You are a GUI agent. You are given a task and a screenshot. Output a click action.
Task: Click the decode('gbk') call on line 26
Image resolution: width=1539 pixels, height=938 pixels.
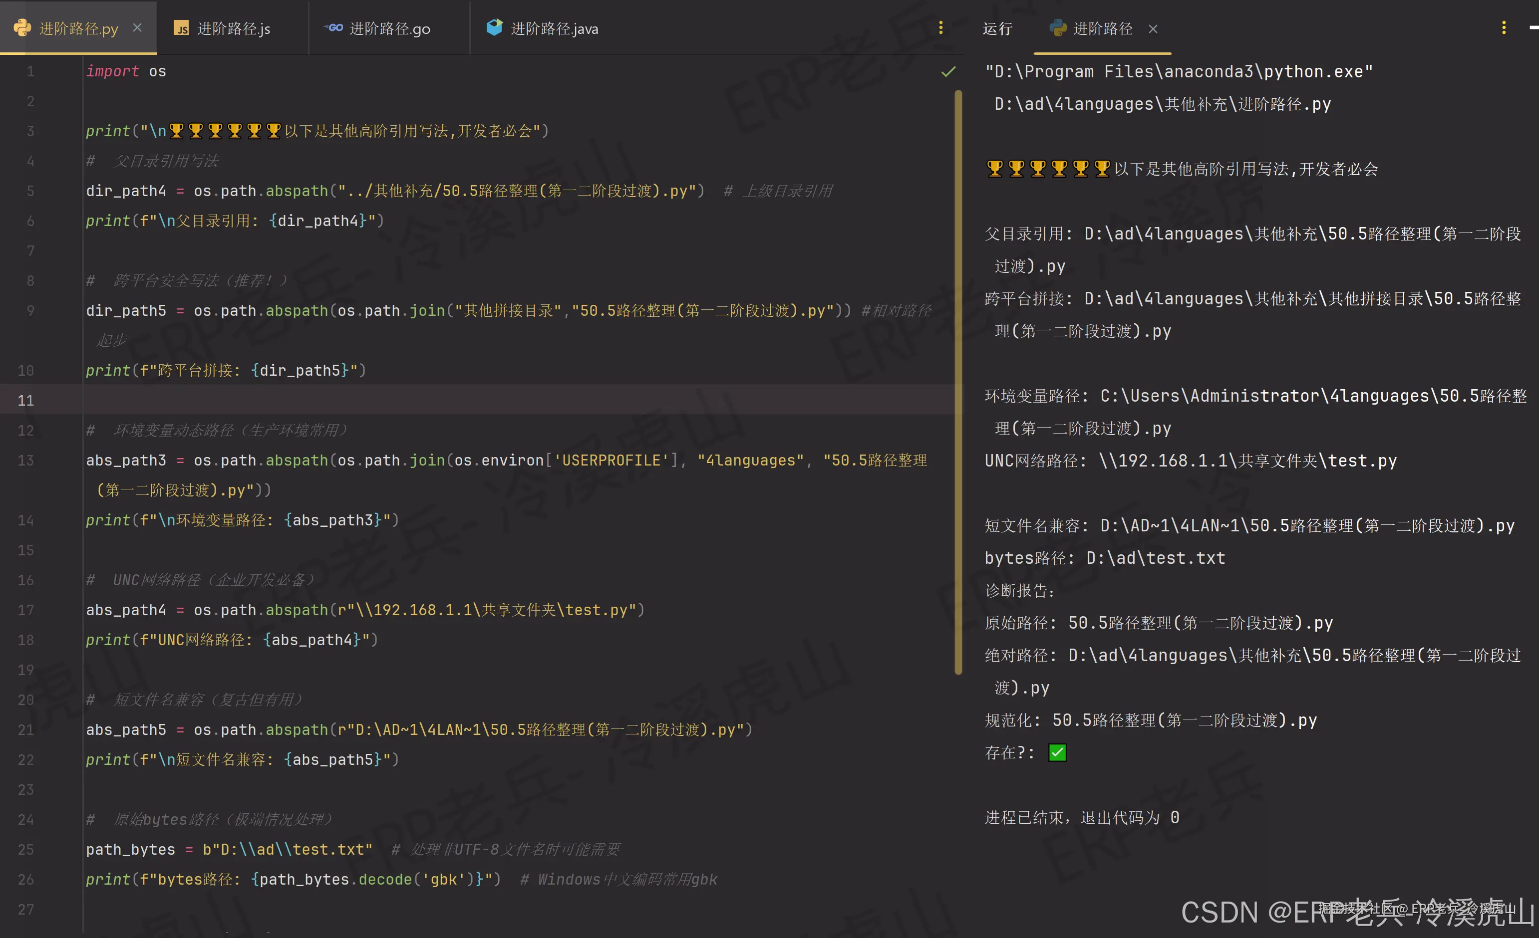(417, 880)
